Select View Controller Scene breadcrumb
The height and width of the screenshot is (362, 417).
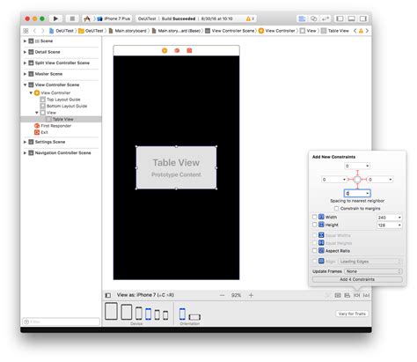[x=230, y=31]
